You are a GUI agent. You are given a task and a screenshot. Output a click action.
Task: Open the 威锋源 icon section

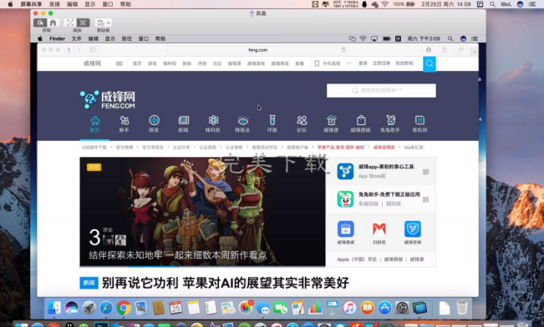pyautogui.click(x=331, y=124)
